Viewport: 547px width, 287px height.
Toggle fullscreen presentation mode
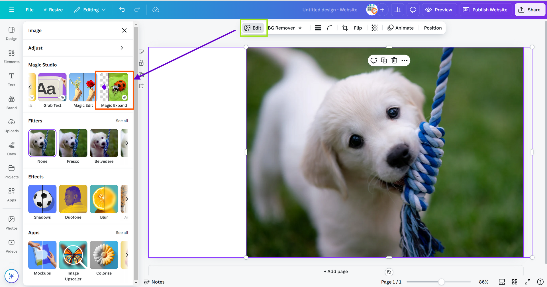527,282
